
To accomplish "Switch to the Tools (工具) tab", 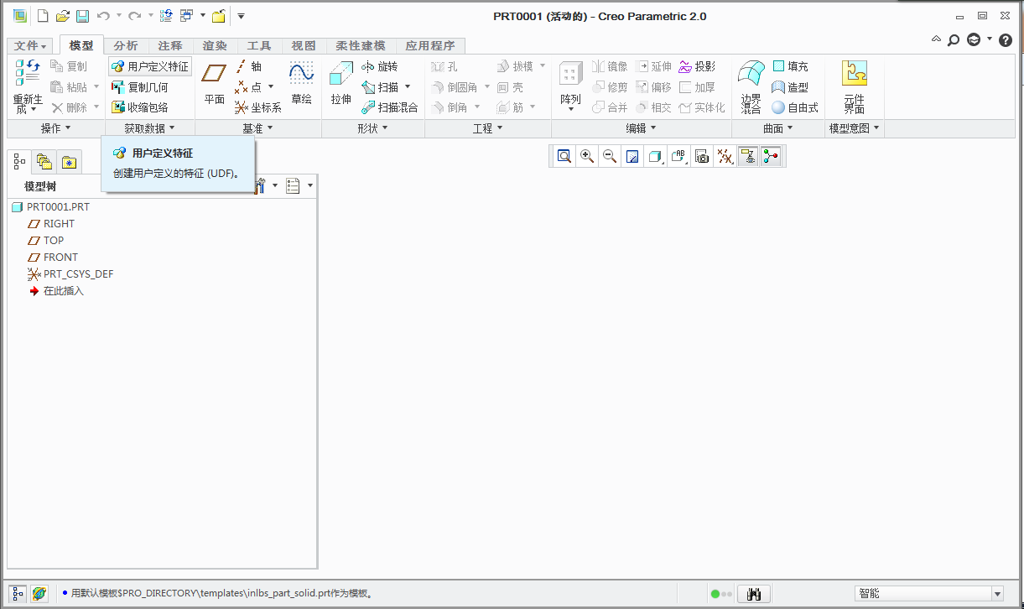I will coord(259,46).
